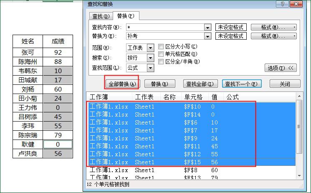Select result row with cell $F$7
The image size is (311, 193).
(191, 130)
